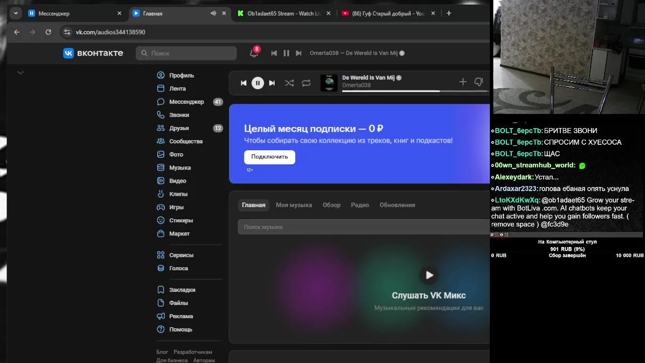645x363 pixels.
Task: Open Видео icon in sidebar
Action: coord(161,181)
